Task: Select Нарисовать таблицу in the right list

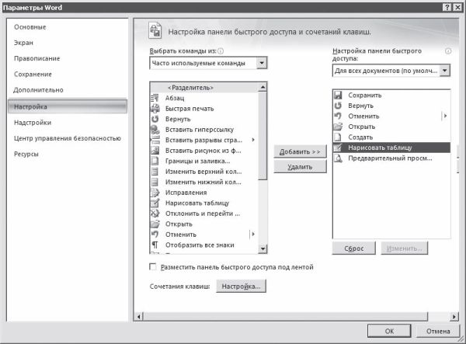Action: [391, 148]
